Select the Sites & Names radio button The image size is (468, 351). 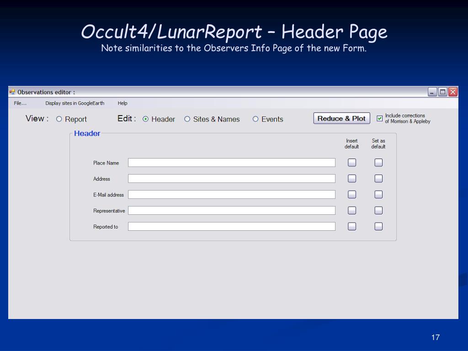tap(187, 119)
